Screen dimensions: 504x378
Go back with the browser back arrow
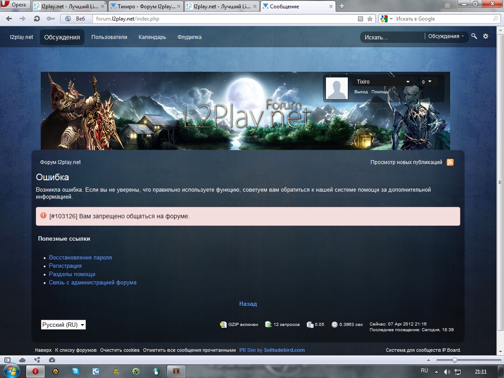(9, 19)
